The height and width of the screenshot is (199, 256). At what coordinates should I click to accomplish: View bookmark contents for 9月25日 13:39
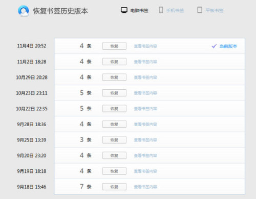145,140
